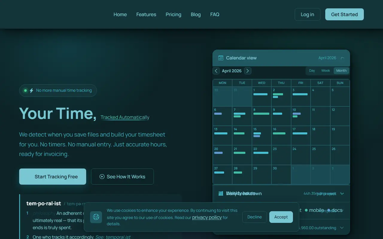The width and height of the screenshot is (383, 239).
Task: Click the lightning bolt badge icon
Action: tap(31, 90)
